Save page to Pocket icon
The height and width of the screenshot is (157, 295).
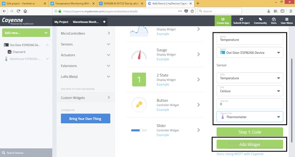coord(186,11)
